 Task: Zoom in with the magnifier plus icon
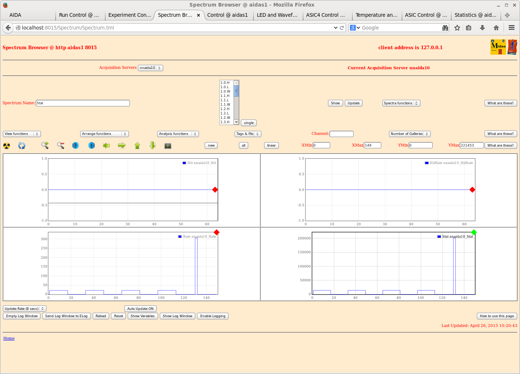pos(45,145)
